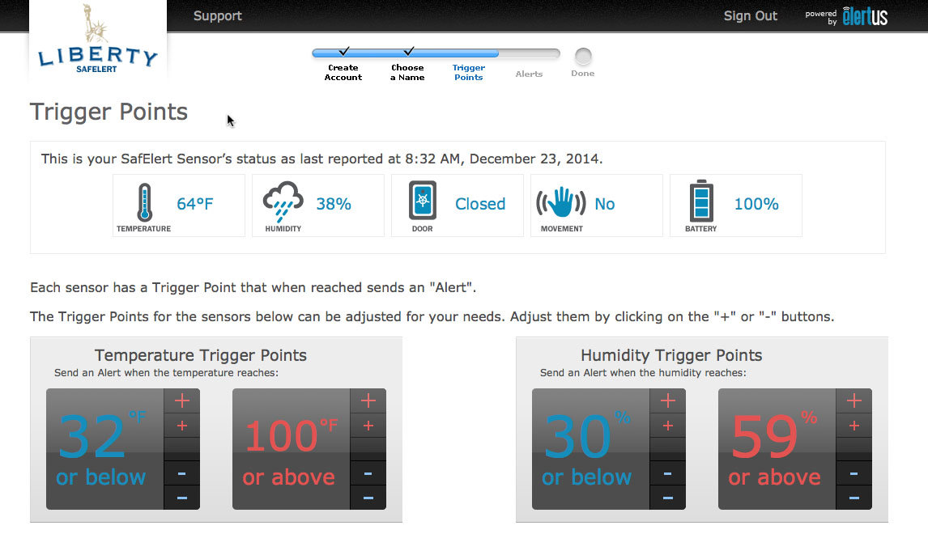
Task: Click the door sensor icon
Action: pos(422,201)
